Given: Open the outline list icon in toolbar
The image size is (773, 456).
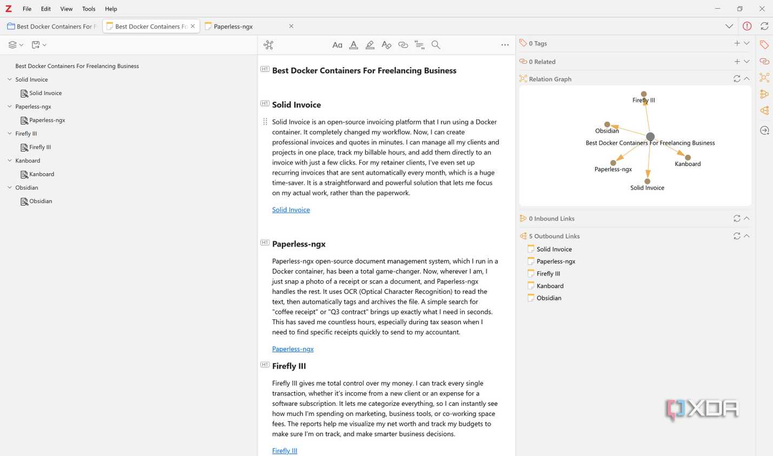Looking at the screenshot, I should (419, 45).
